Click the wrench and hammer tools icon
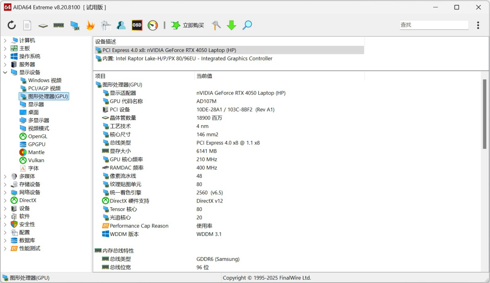This screenshot has width=490, height=283. point(216,25)
